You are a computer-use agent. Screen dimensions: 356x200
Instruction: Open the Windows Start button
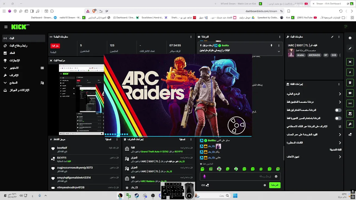pyautogui.click(x=235, y=196)
